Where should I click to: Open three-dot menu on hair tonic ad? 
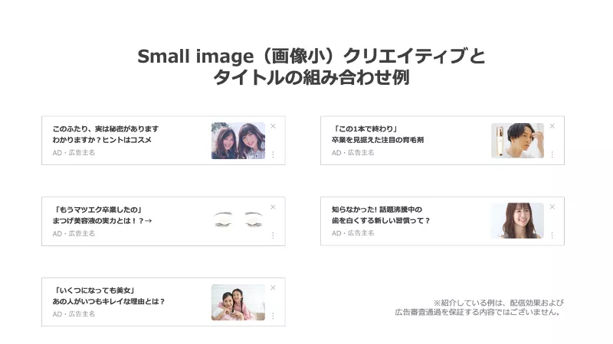[552, 154]
